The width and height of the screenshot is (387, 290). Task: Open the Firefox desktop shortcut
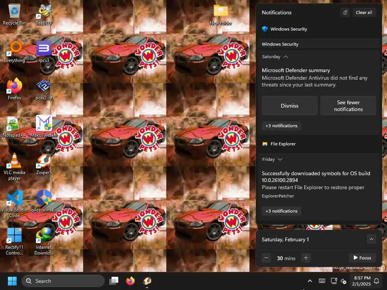[14, 89]
